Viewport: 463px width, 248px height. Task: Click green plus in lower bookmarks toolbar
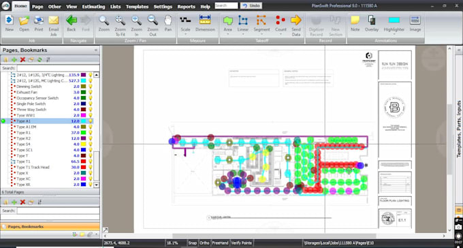[14, 202]
